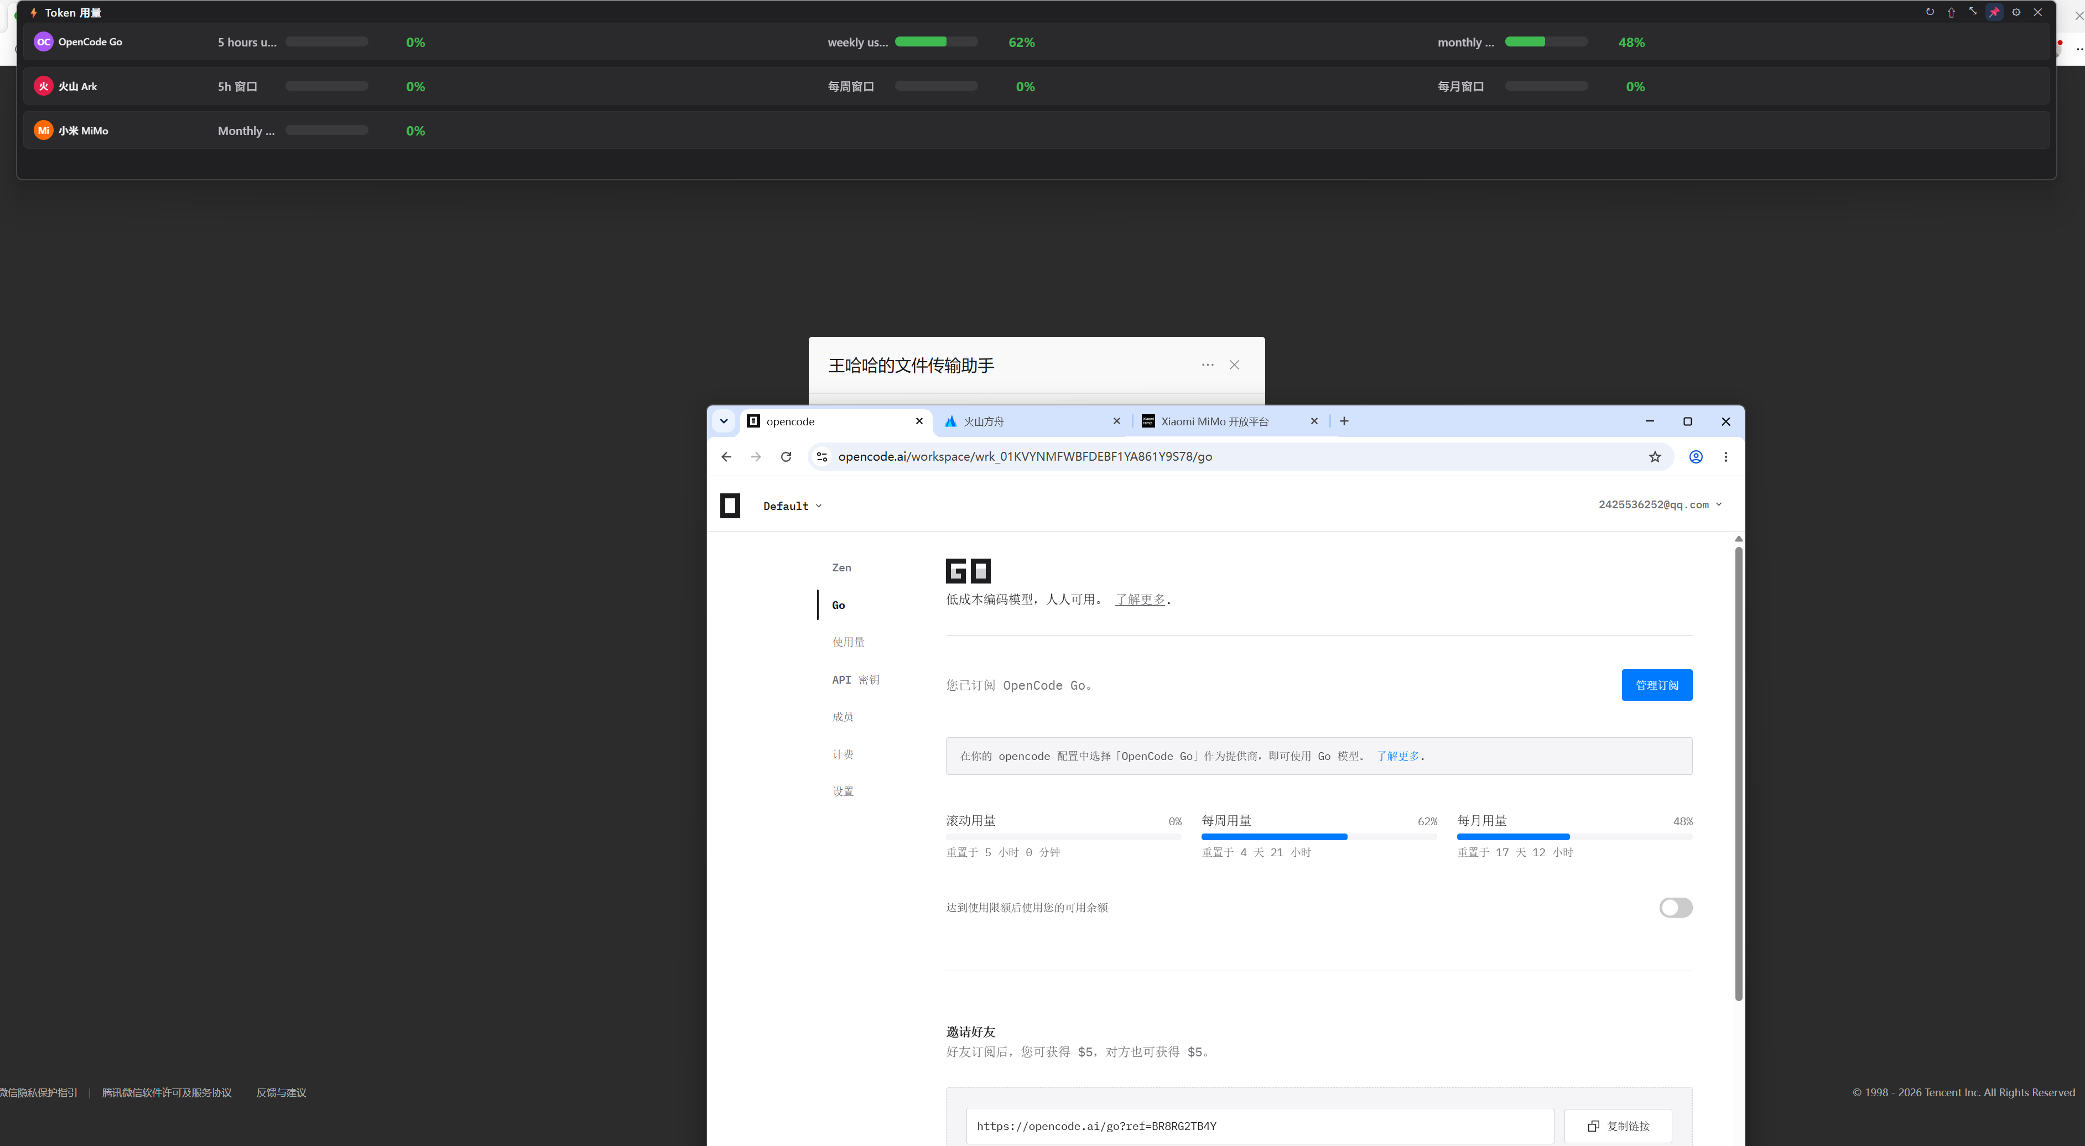Open the Chrome three-dot menu
Screen dimensions: 2085x1146
click(1725, 456)
